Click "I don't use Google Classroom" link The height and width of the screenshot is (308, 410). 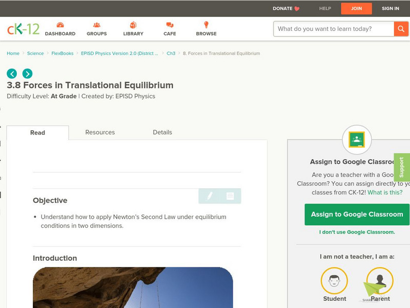coord(357,232)
